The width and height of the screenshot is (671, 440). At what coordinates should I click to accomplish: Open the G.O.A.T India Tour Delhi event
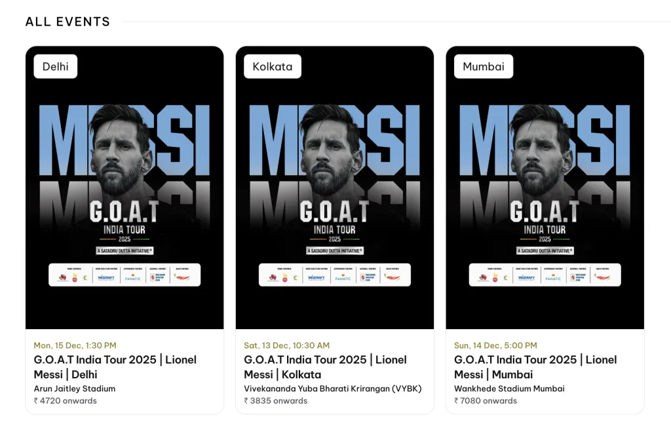click(x=115, y=367)
